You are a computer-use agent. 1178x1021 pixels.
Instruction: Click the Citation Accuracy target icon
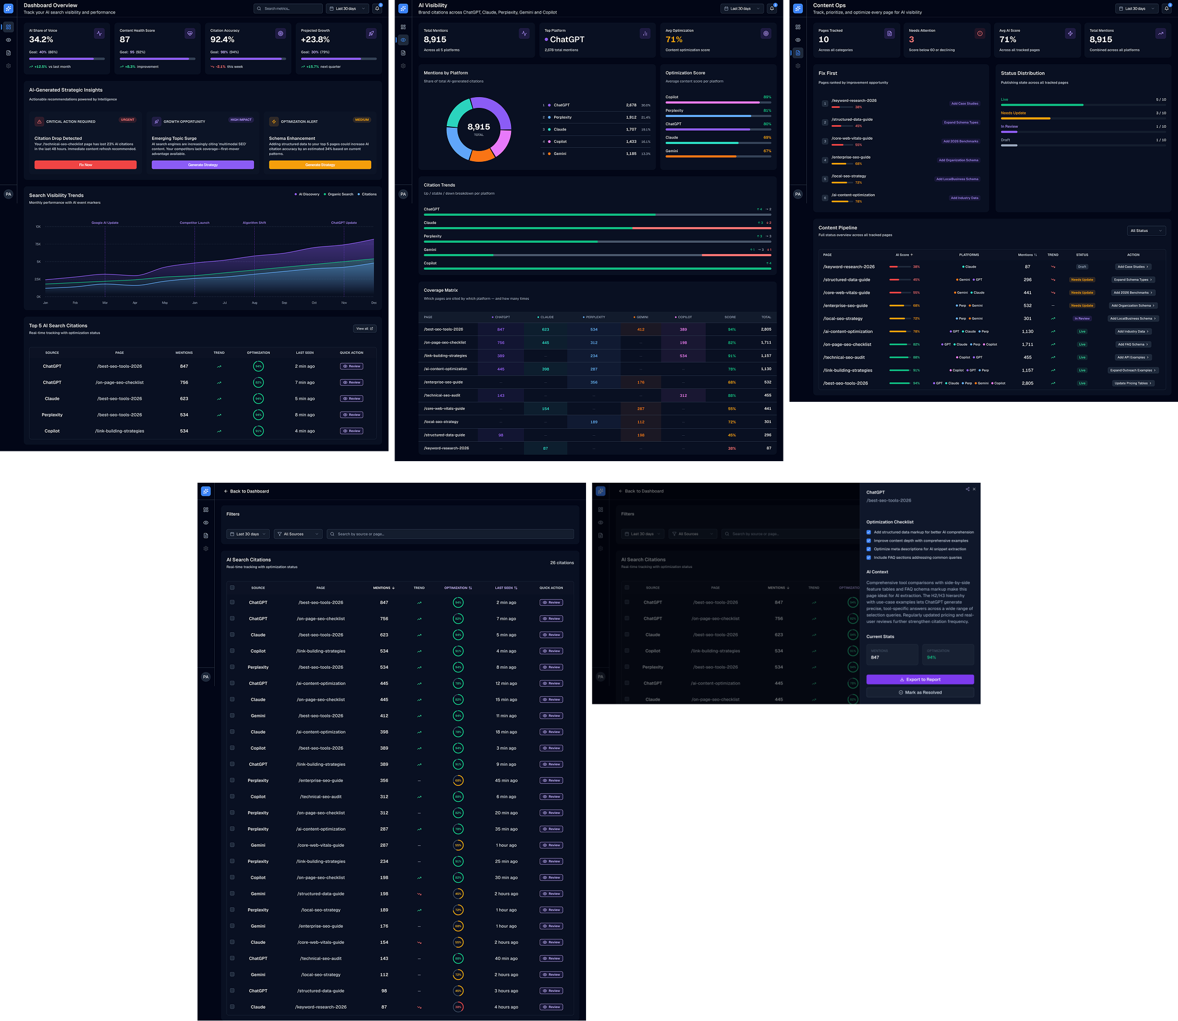[281, 33]
